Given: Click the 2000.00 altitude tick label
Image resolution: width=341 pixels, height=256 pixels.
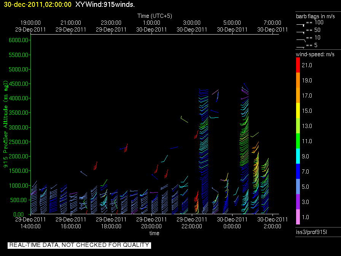Looking at the screenshot, I should (x=19, y=156).
